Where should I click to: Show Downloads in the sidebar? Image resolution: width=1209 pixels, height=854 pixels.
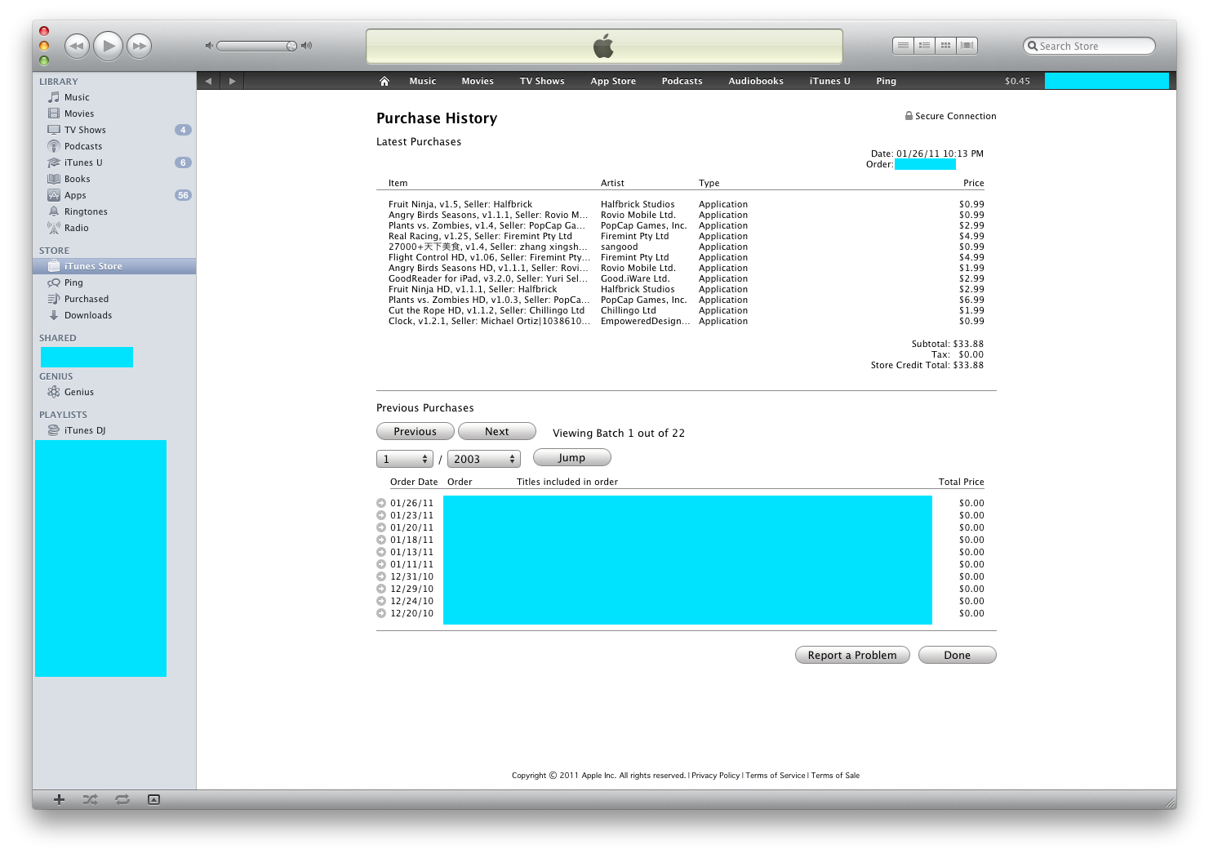point(87,315)
